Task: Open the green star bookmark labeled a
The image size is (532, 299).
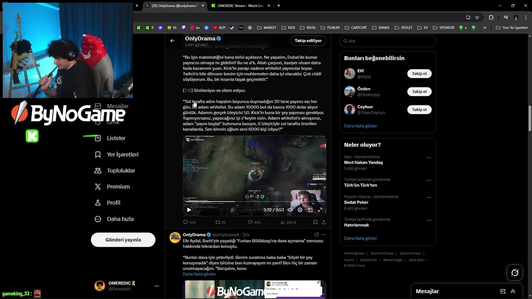Action: [463, 28]
